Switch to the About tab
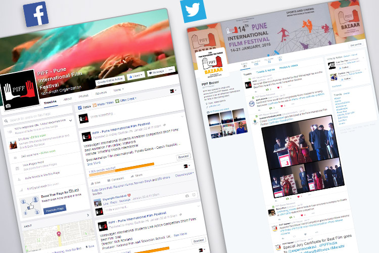This screenshot has height=253, width=379. (68, 99)
